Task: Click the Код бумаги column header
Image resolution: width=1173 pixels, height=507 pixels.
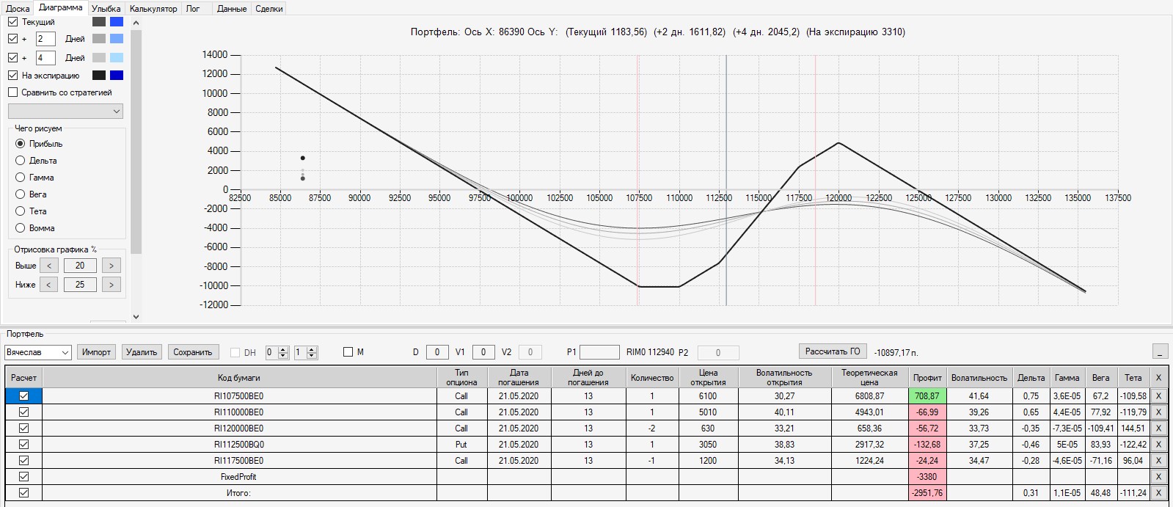Action: tap(239, 378)
